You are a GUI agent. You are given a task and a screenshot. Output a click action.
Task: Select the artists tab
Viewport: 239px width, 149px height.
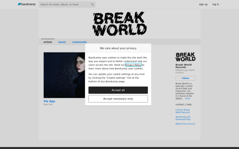pos(48,42)
